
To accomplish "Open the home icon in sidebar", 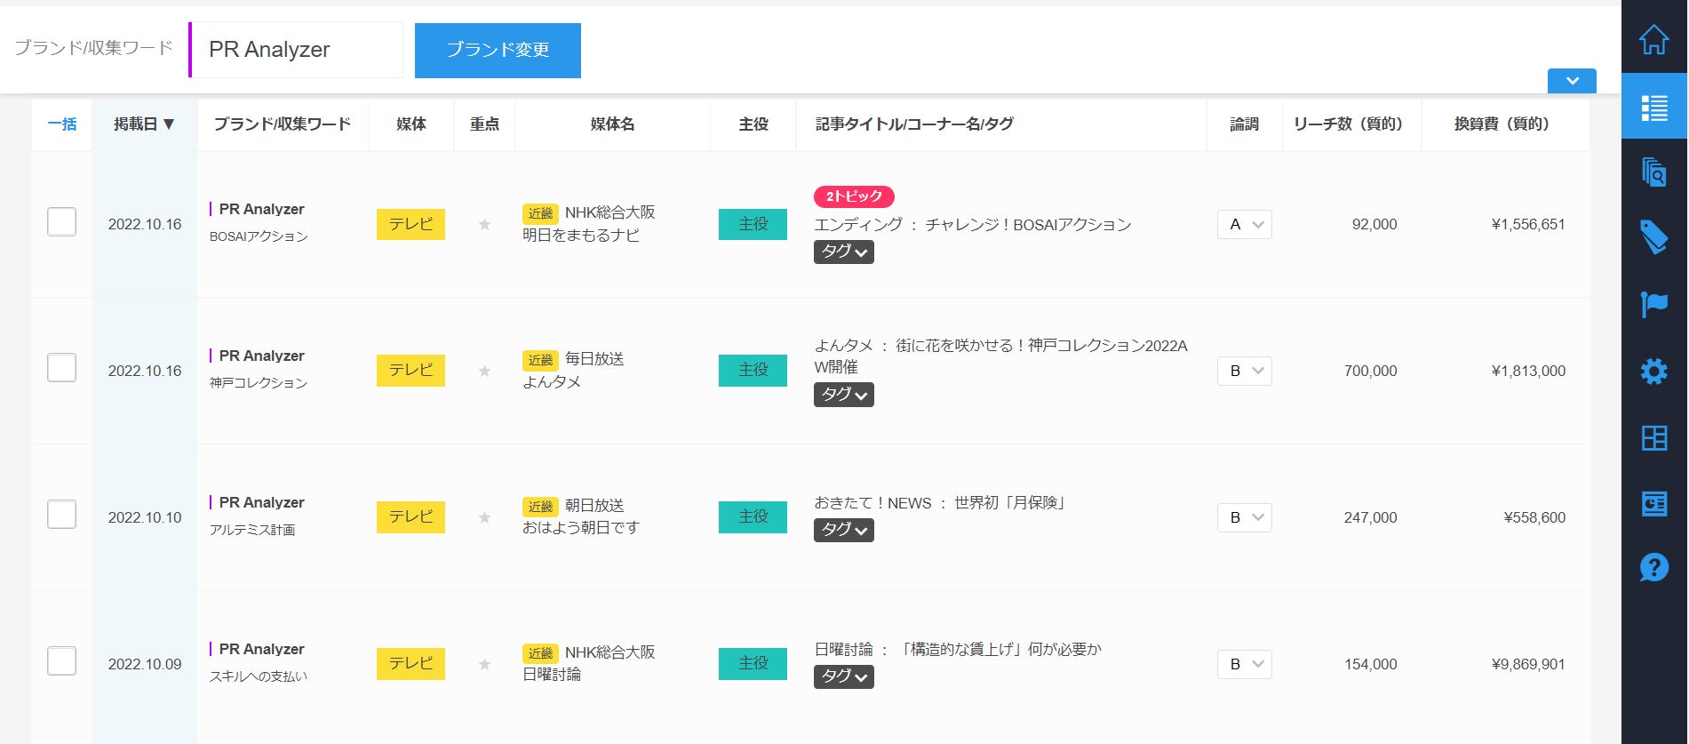I will (1653, 40).
